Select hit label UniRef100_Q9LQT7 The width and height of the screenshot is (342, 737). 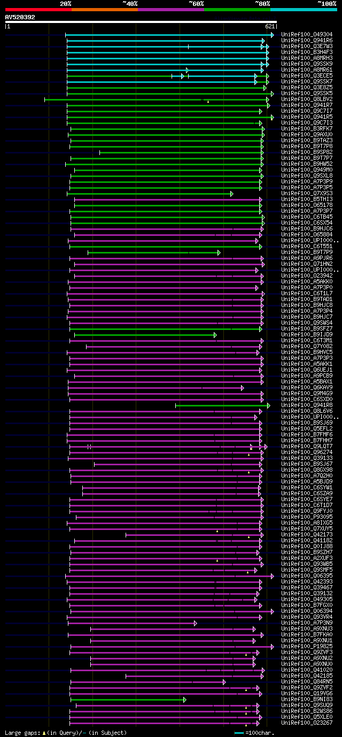pyautogui.click(x=307, y=447)
